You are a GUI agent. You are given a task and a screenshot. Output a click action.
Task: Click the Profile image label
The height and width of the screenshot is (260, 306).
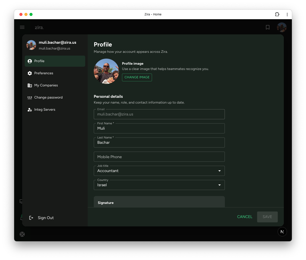coord(133,64)
